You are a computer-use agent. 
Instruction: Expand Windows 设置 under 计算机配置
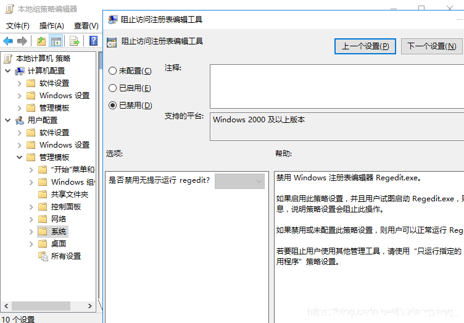20,96
